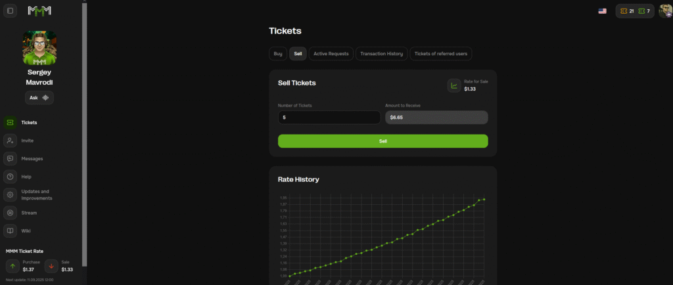Viewport: 673px width, 285px height.
Task: Open Transaction History tab
Action: click(381, 54)
